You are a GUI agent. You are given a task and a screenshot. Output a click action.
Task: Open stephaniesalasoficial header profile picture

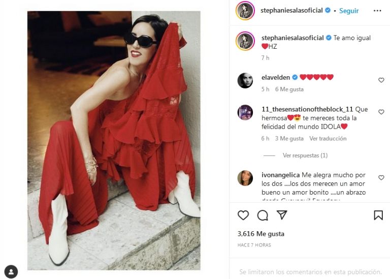point(245,11)
